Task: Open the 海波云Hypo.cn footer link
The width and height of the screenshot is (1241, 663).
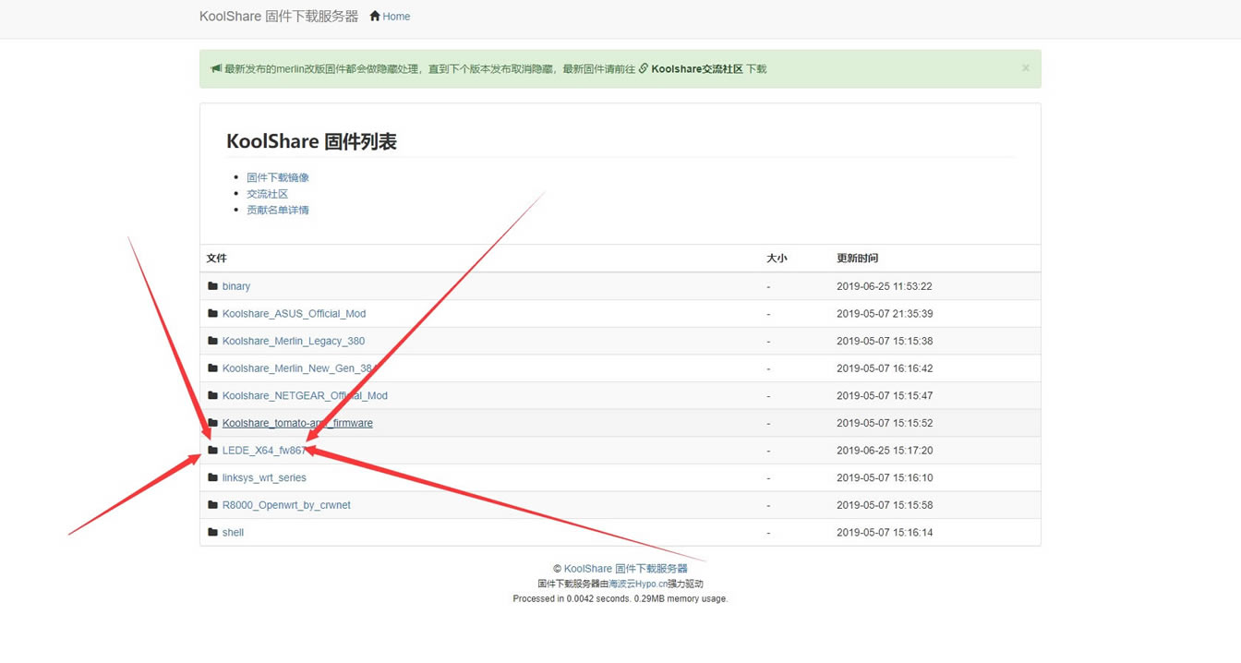Action: 638,584
